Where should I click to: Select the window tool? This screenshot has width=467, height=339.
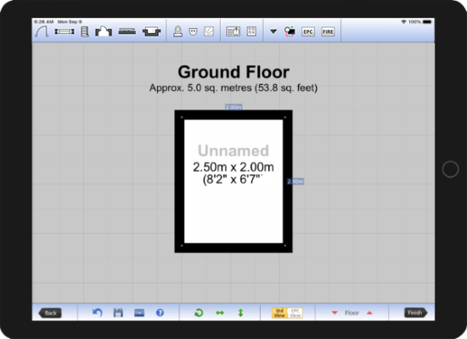(65, 31)
